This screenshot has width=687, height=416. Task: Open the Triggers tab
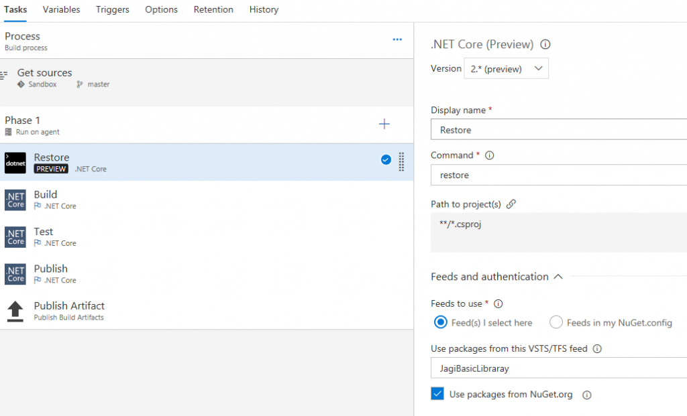[112, 9]
